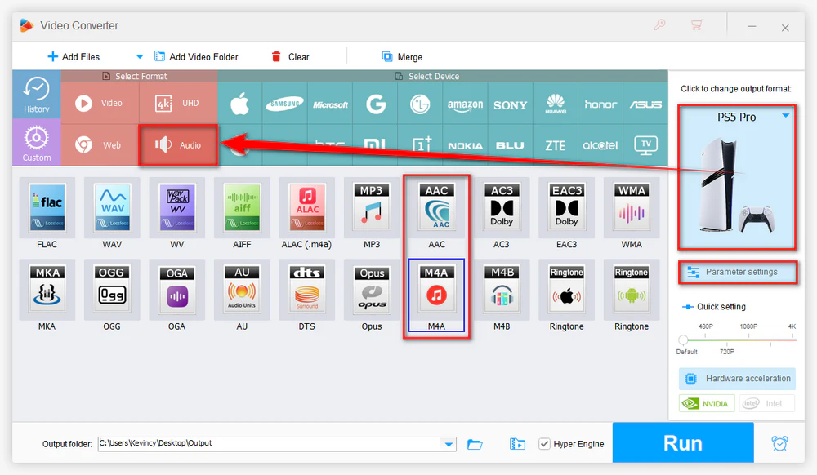This screenshot has width=817, height=475.
Task: Click the Merge button
Action: click(402, 56)
